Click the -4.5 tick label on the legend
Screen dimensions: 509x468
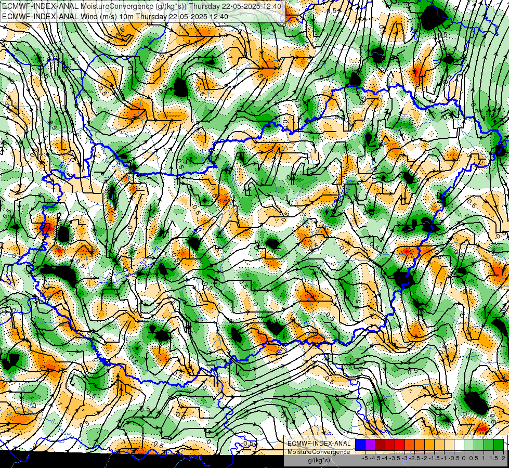375,458
